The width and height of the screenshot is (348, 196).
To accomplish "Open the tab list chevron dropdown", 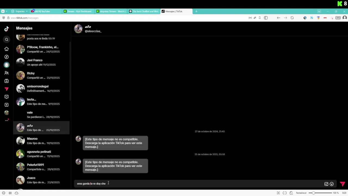I will coord(319,11).
